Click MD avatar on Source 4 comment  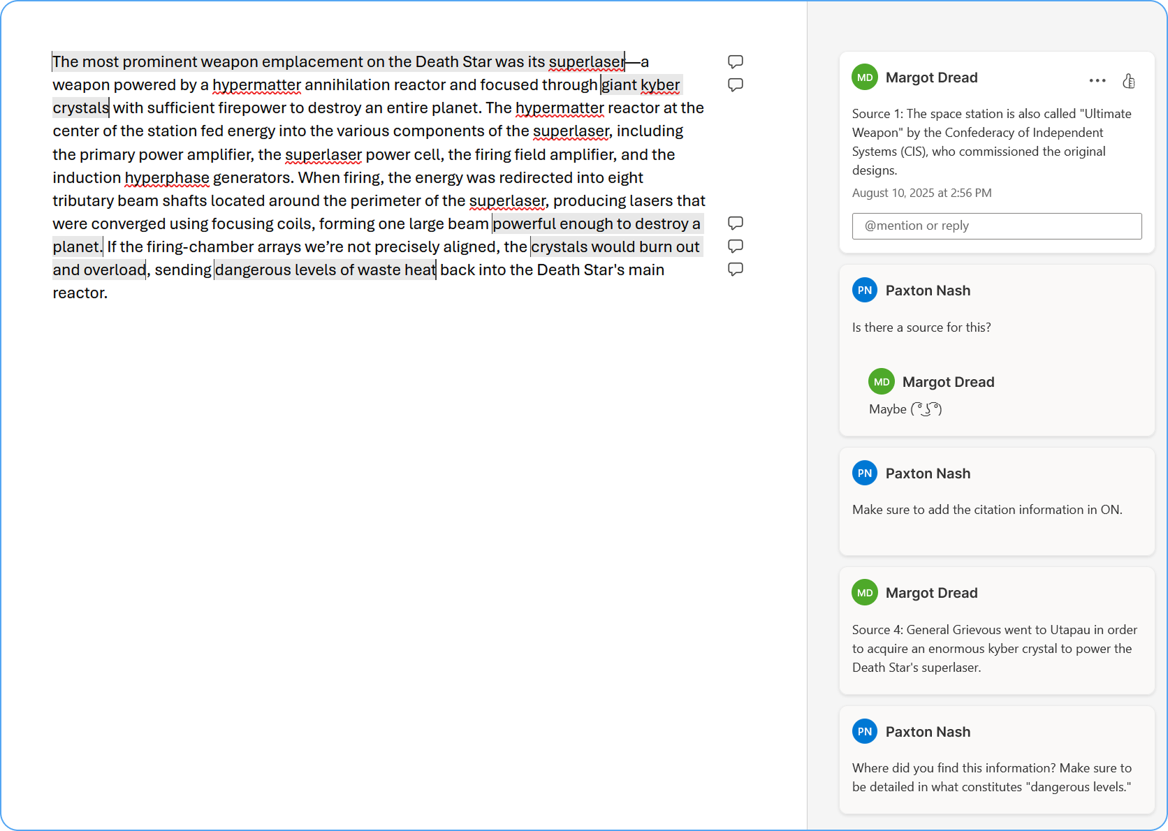coord(865,593)
